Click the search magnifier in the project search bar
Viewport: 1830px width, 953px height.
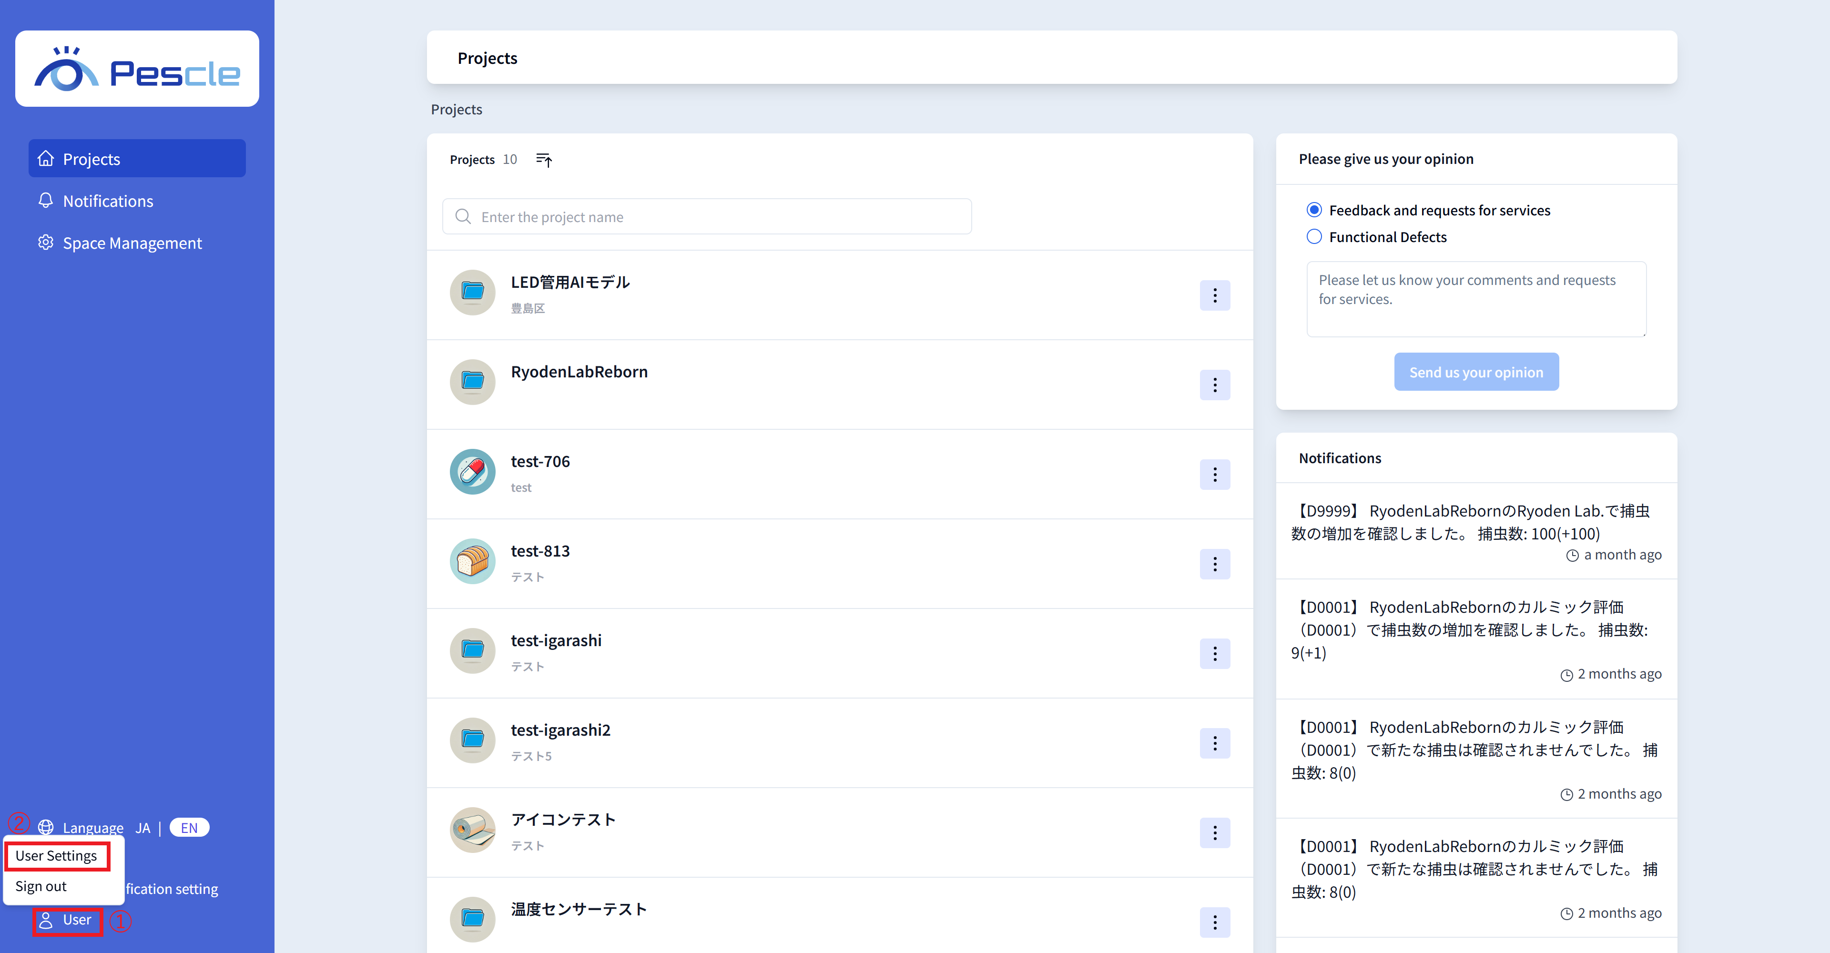tap(463, 217)
